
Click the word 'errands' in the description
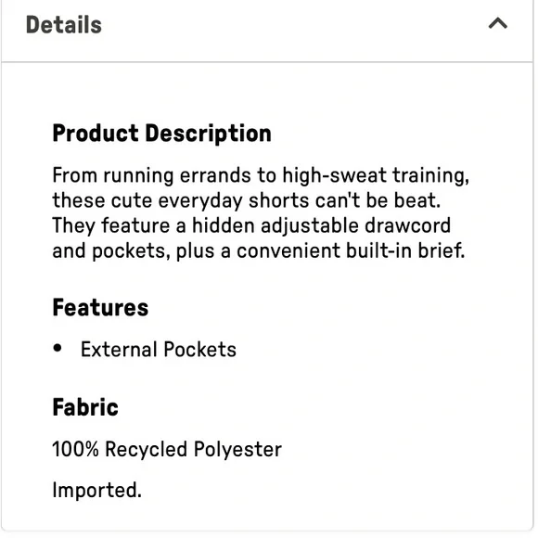coord(215,175)
